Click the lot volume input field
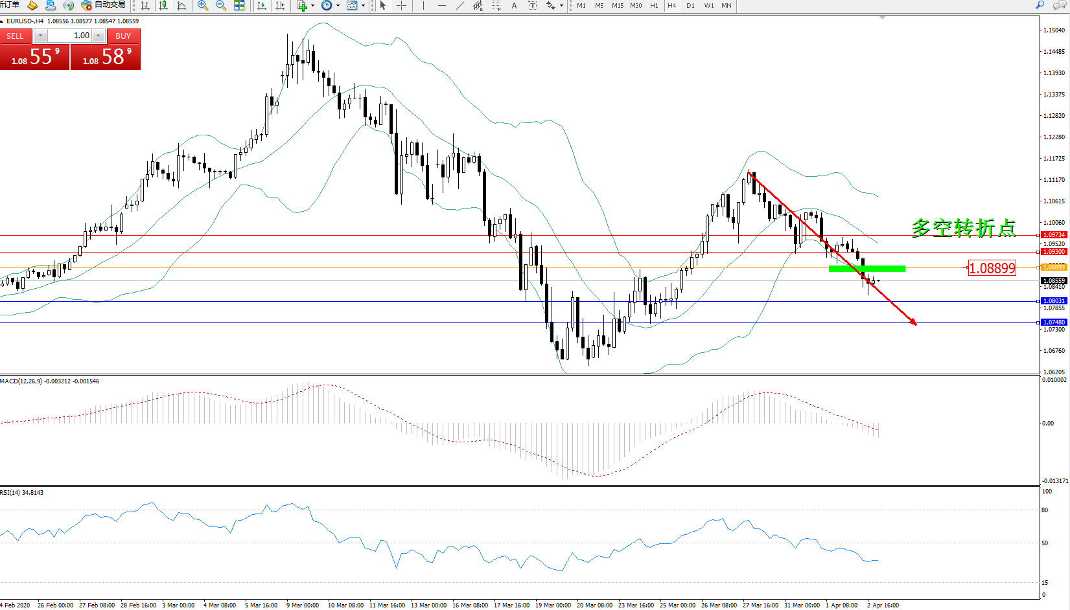 click(x=69, y=36)
